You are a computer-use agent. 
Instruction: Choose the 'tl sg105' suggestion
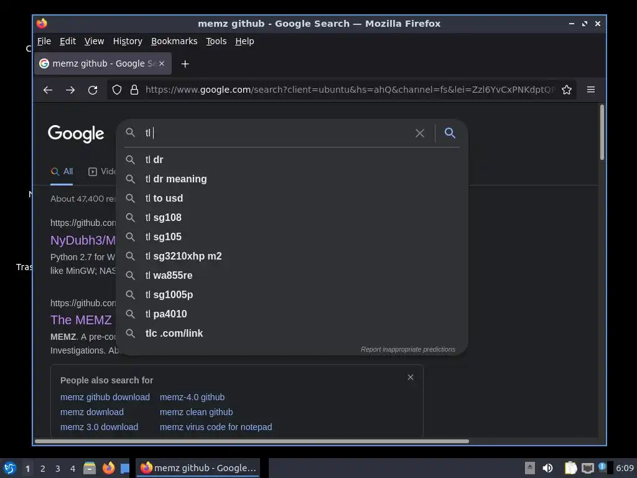[x=292, y=237]
